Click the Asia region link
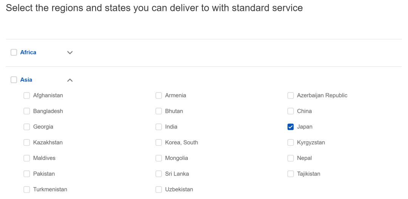Image resolution: width=408 pixels, height=199 pixels. [26, 80]
